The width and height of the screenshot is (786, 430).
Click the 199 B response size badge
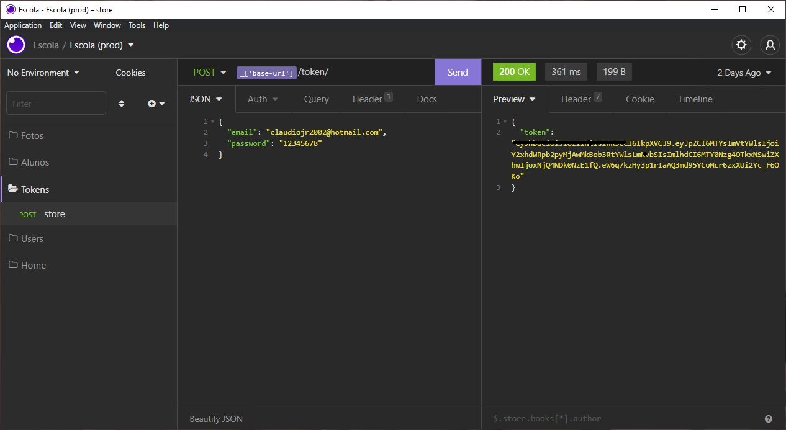click(x=614, y=71)
